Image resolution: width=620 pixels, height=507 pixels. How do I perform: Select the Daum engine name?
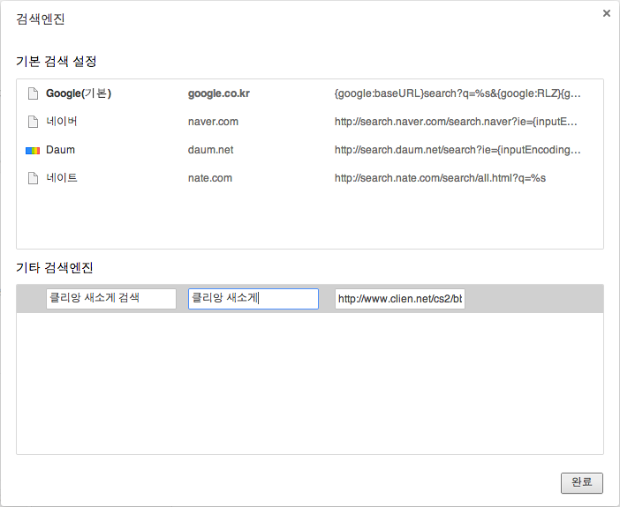[x=60, y=150]
